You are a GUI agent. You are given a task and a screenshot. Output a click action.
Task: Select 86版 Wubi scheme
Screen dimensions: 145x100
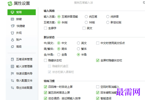tap(59, 22)
